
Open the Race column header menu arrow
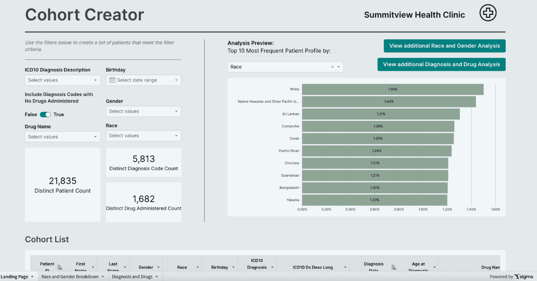click(197, 267)
